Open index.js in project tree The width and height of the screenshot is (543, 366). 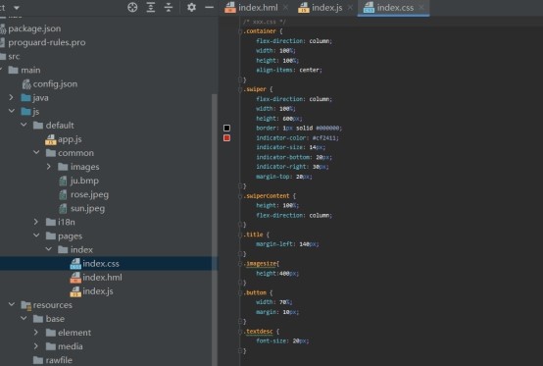98,291
